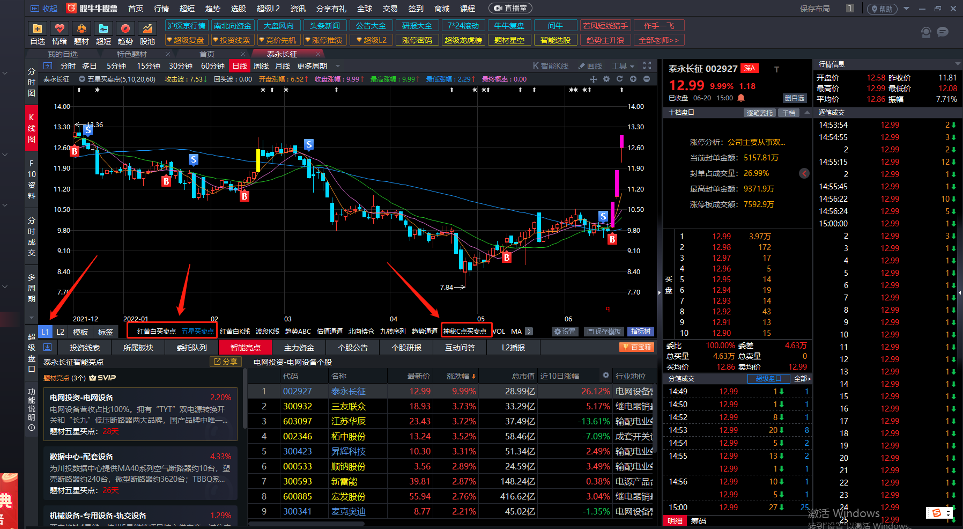The height and width of the screenshot is (529, 963).
Task: Switch to 个股公告 tab
Action: [x=353, y=348]
